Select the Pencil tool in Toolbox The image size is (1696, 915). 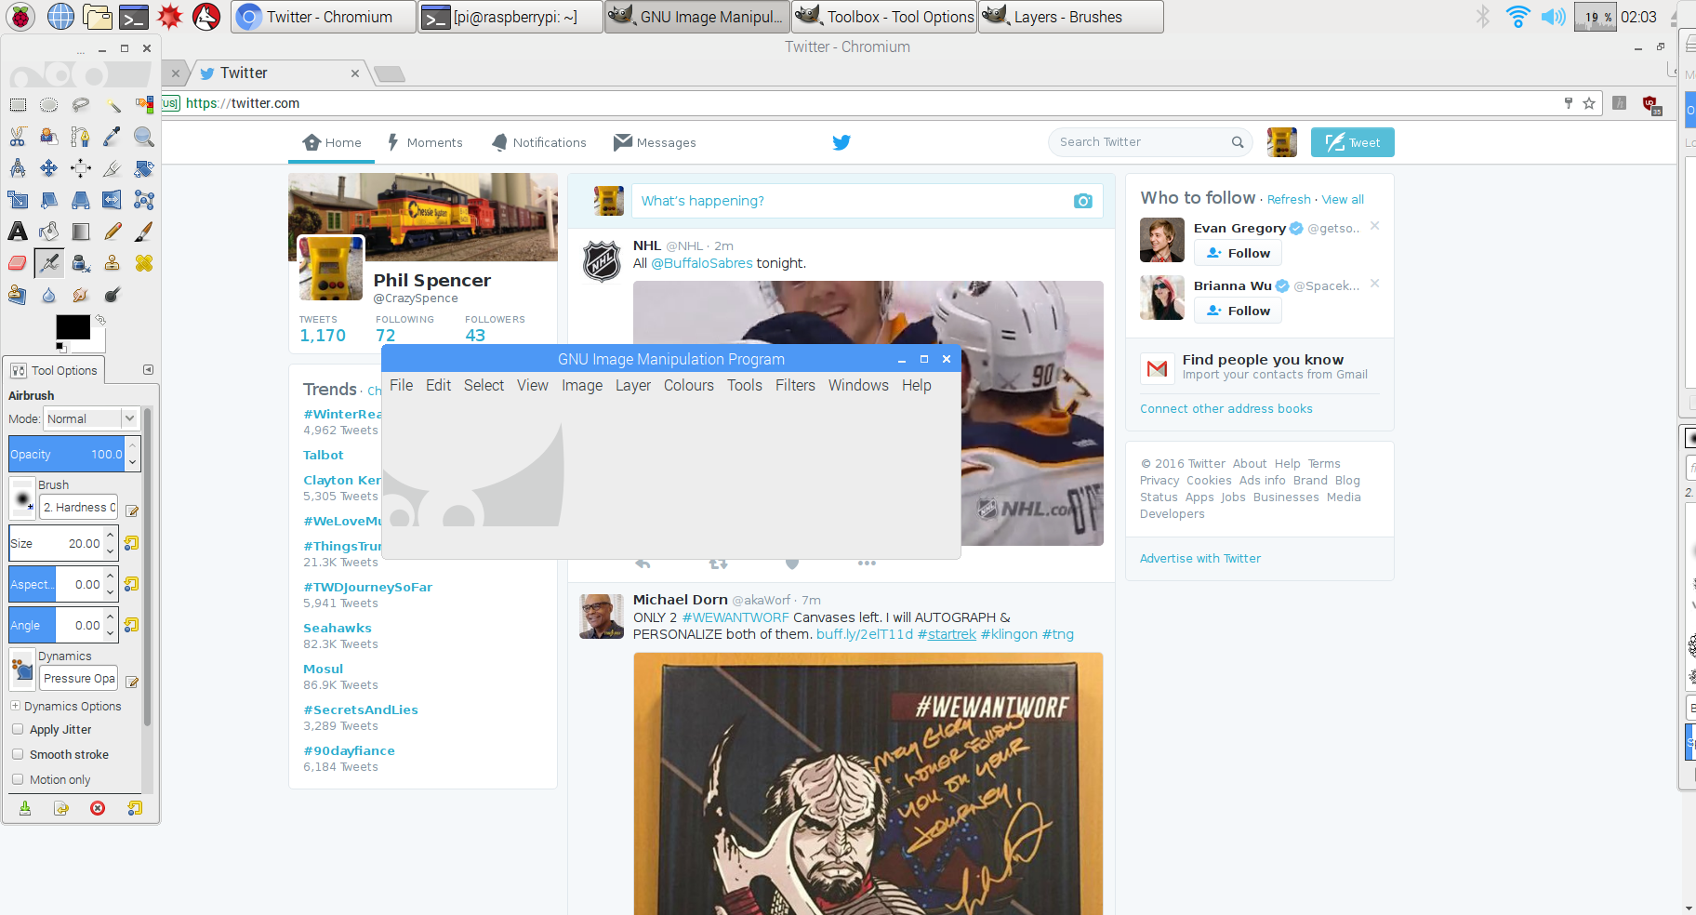point(113,232)
